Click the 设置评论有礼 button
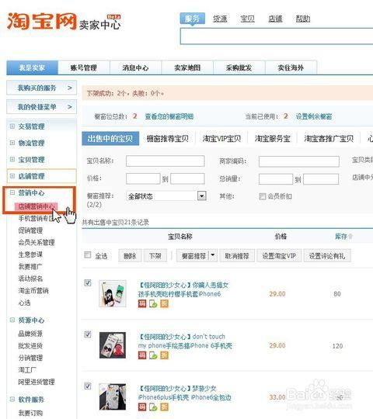This screenshot has height=419, width=373. [x=327, y=256]
